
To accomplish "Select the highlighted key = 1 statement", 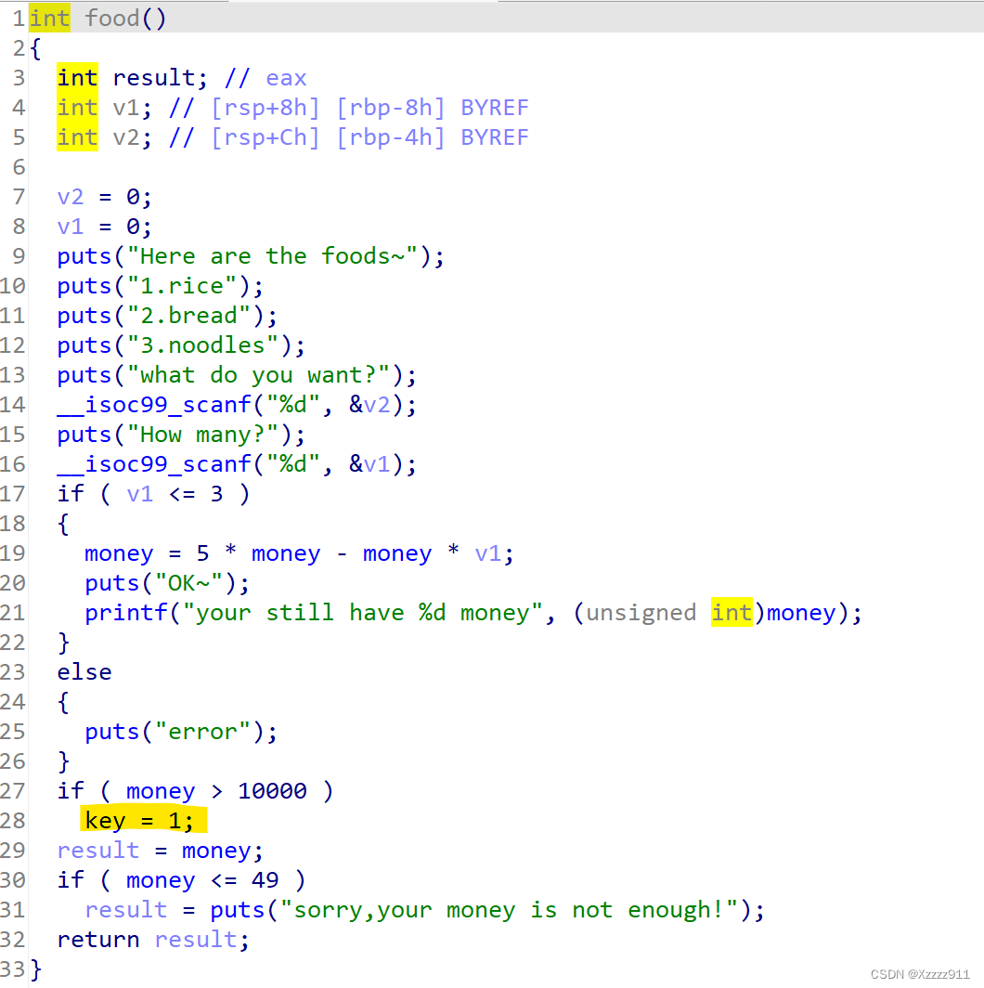I will (x=140, y=821).
